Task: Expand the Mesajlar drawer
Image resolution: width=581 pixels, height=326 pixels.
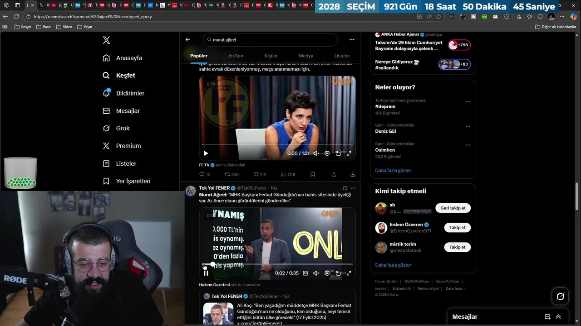Action: click(x=558, y=317)
